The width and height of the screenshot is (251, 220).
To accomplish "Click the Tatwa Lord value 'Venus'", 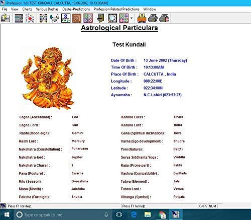I will click(179, 189).
